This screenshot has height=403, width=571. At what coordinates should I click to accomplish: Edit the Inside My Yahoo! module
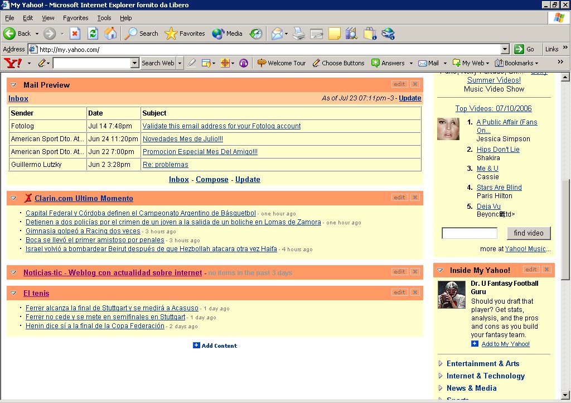(x=531, y=269)
